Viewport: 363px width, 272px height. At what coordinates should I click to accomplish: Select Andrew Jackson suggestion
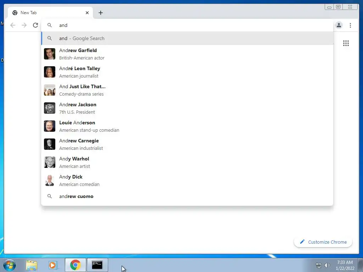(187, 108)
